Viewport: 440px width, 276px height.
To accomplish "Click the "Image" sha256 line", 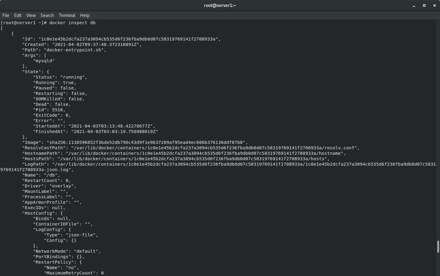I will pyautogui.click(x=135, y=142).
